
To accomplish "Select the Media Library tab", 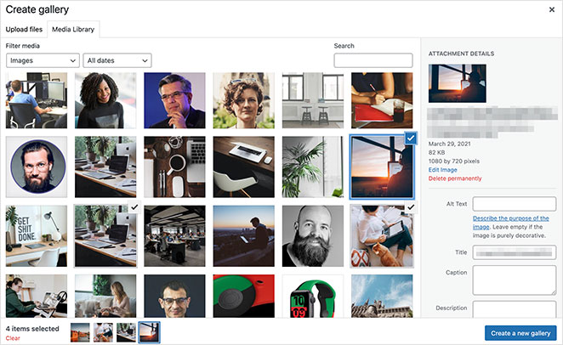I will coord(74,30).
